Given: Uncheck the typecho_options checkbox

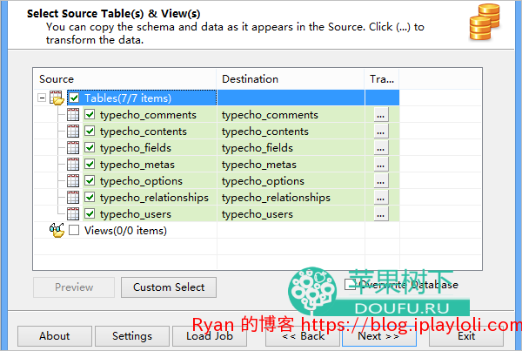Looking at the screenshot, I should coord(90,180).
